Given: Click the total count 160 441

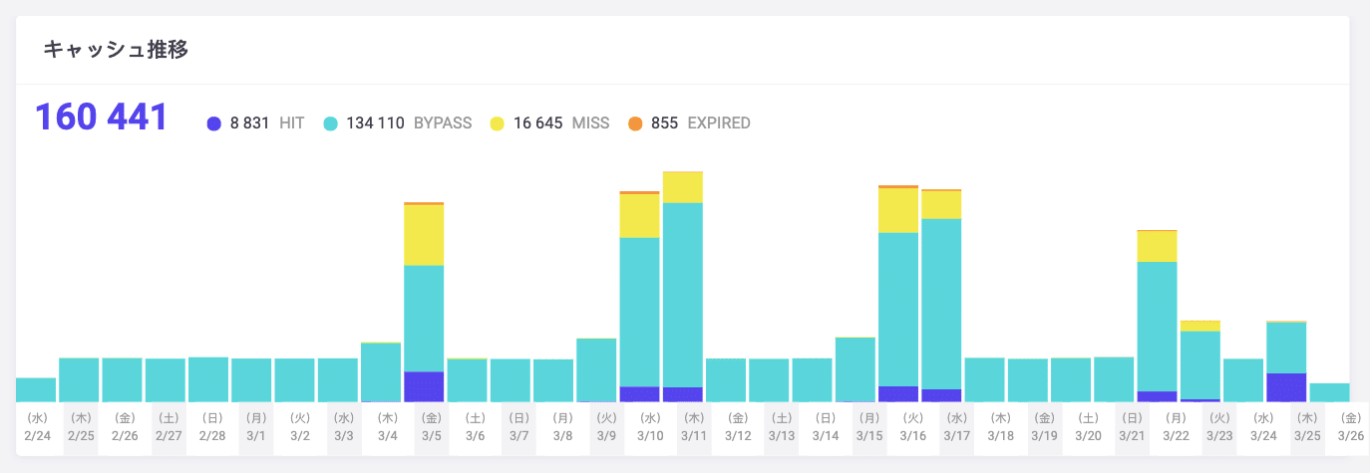Looking at the screenshot, I should pyautogui.click(x=102, y=118).
